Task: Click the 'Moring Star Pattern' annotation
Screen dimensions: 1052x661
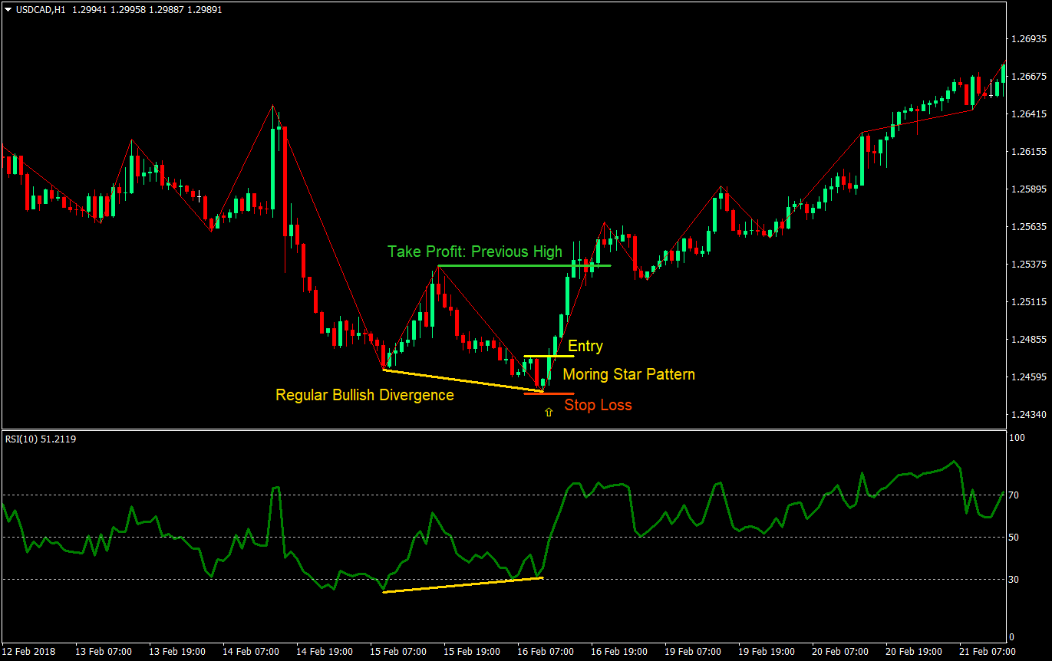Action: (x=628, y=374)
